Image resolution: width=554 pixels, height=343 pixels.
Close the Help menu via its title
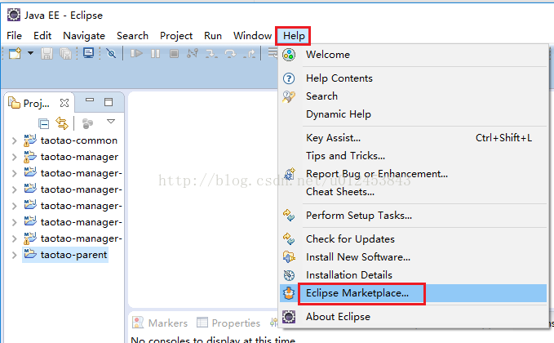point(294,36)
